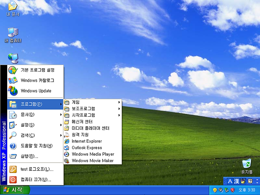Toggle the 漢 Hanja conversion button
The width and height of the screenshot is (260, 195).
[x=237, y=181]
